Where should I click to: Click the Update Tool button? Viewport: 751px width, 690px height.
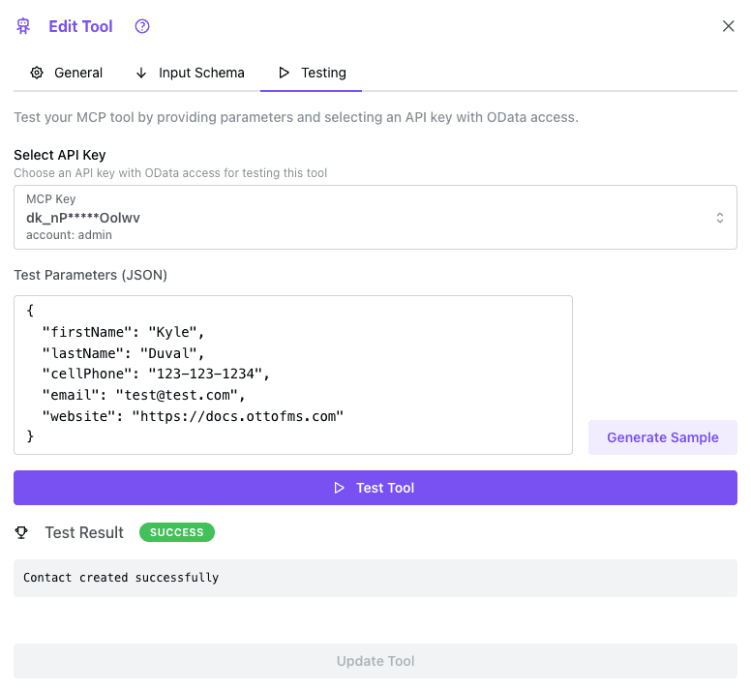click(375, 661)
